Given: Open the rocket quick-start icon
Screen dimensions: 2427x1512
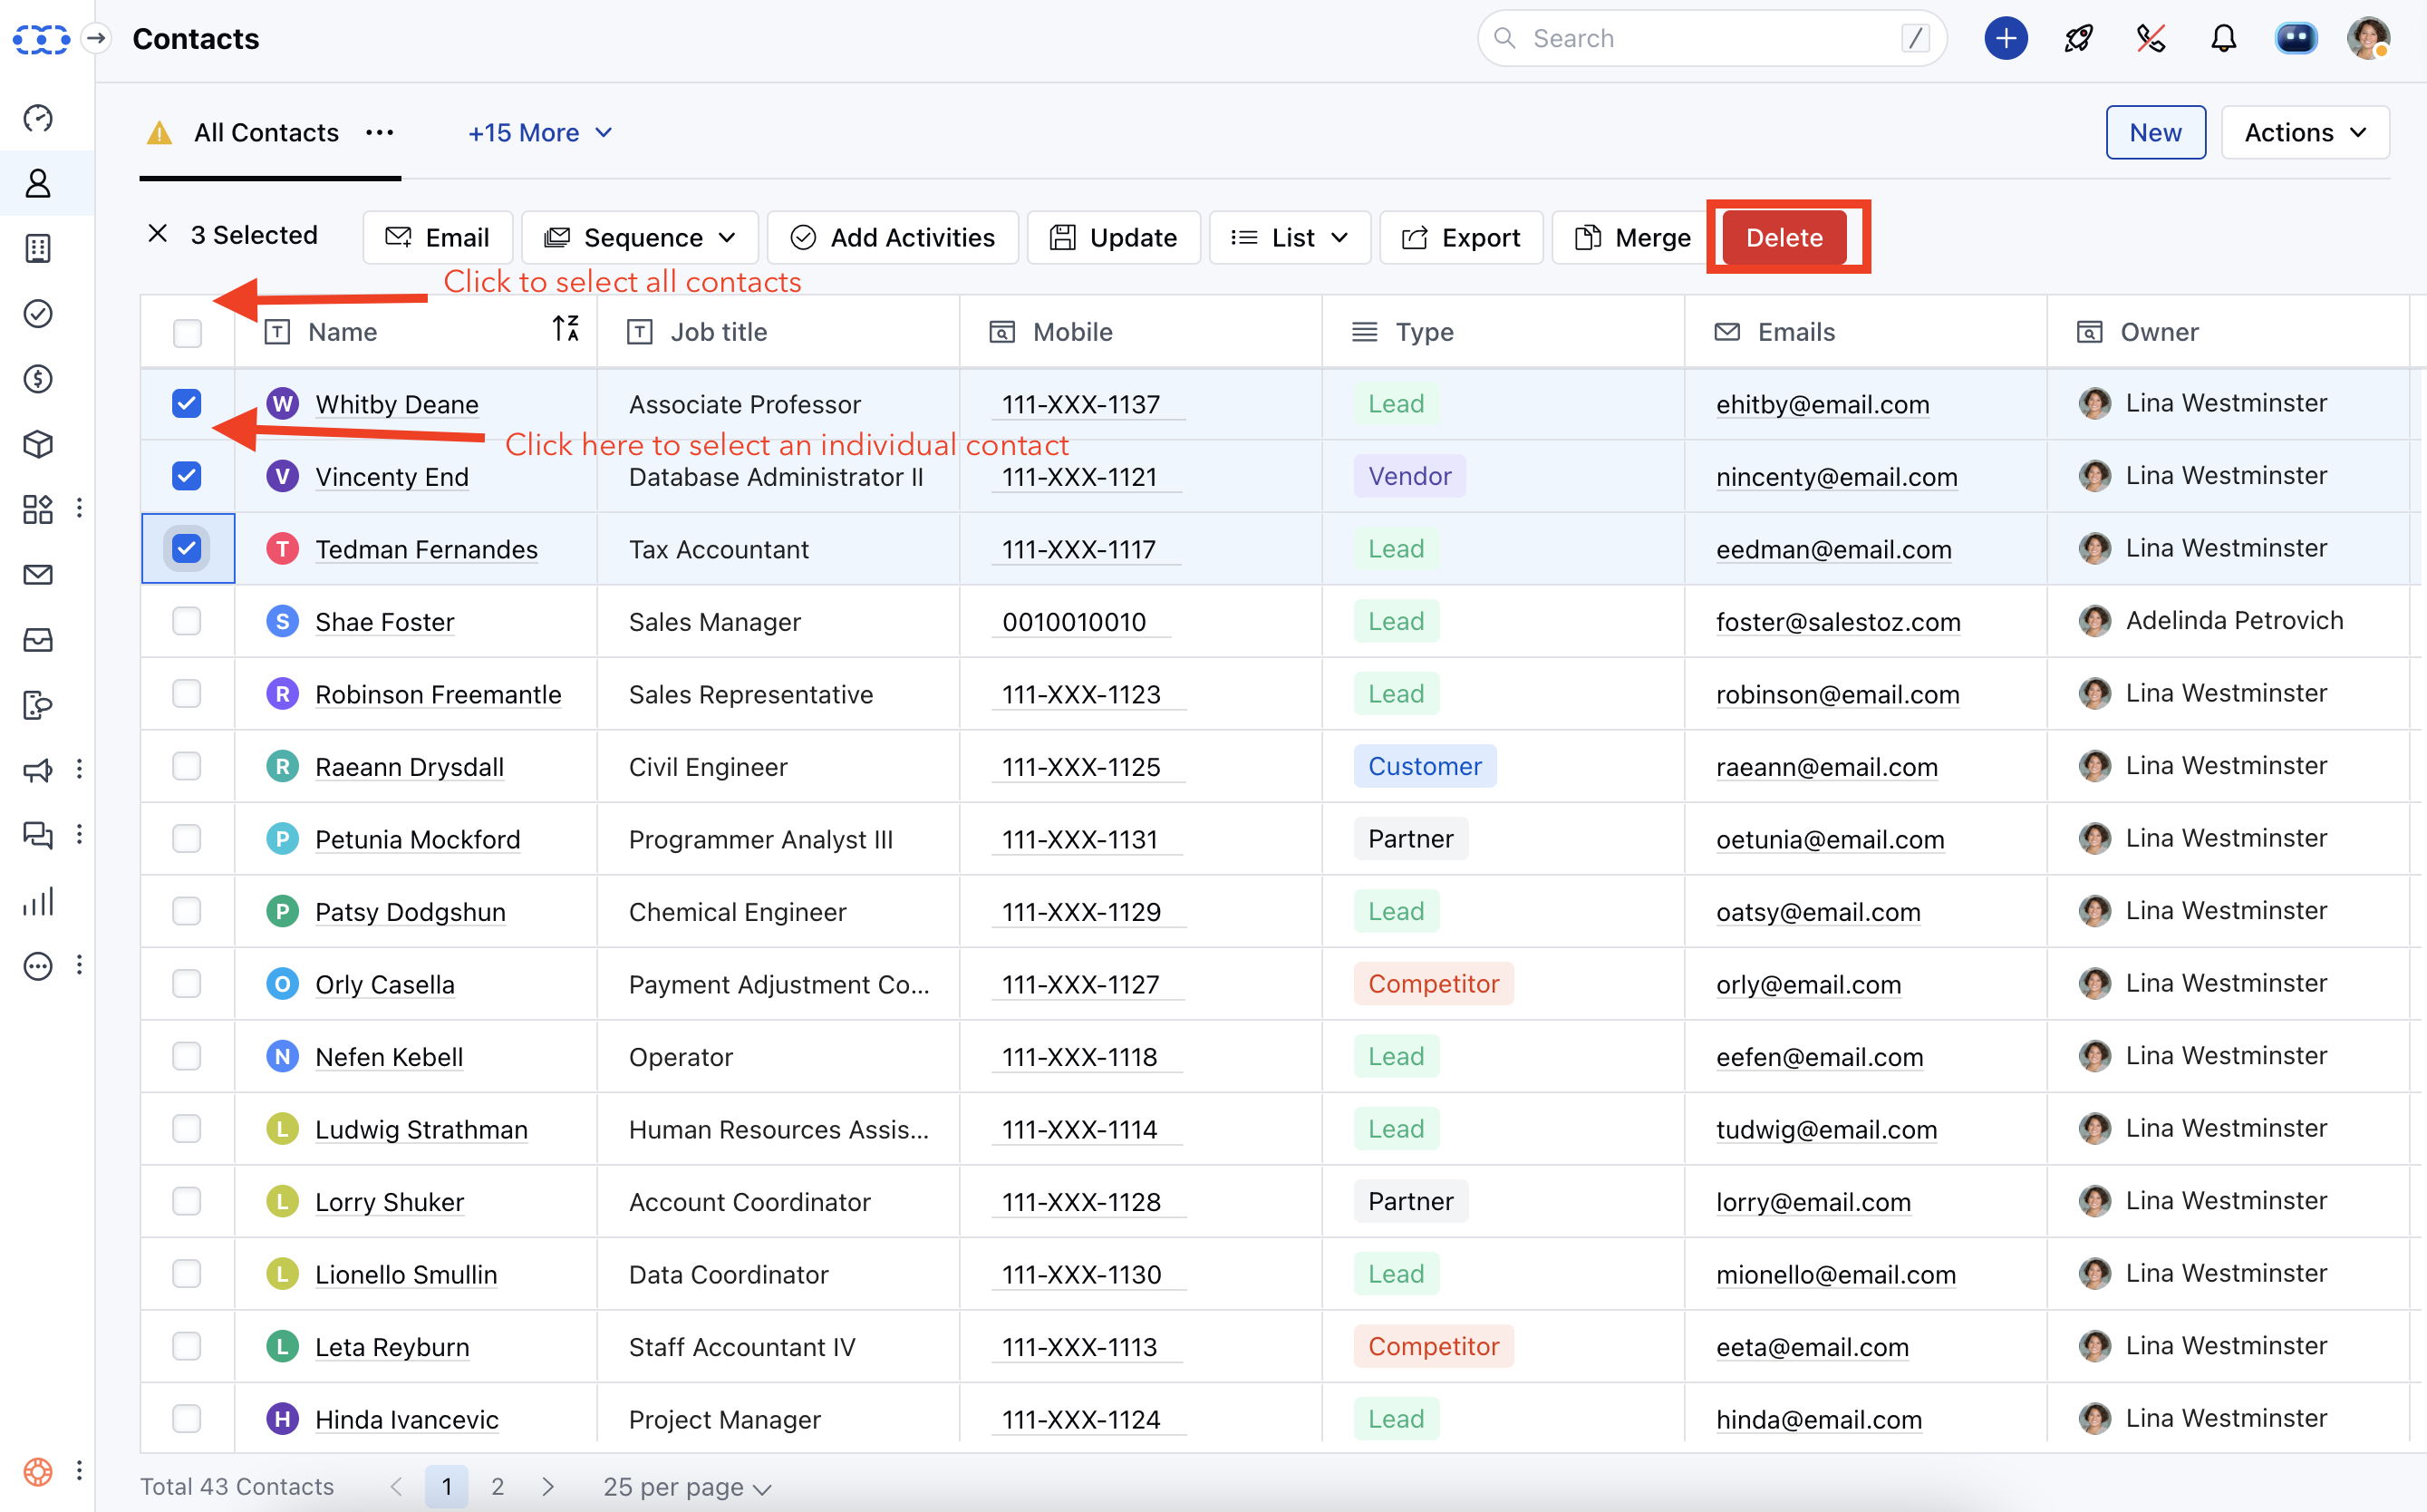Looking at the screenshot, I should tap(2078, 39).
